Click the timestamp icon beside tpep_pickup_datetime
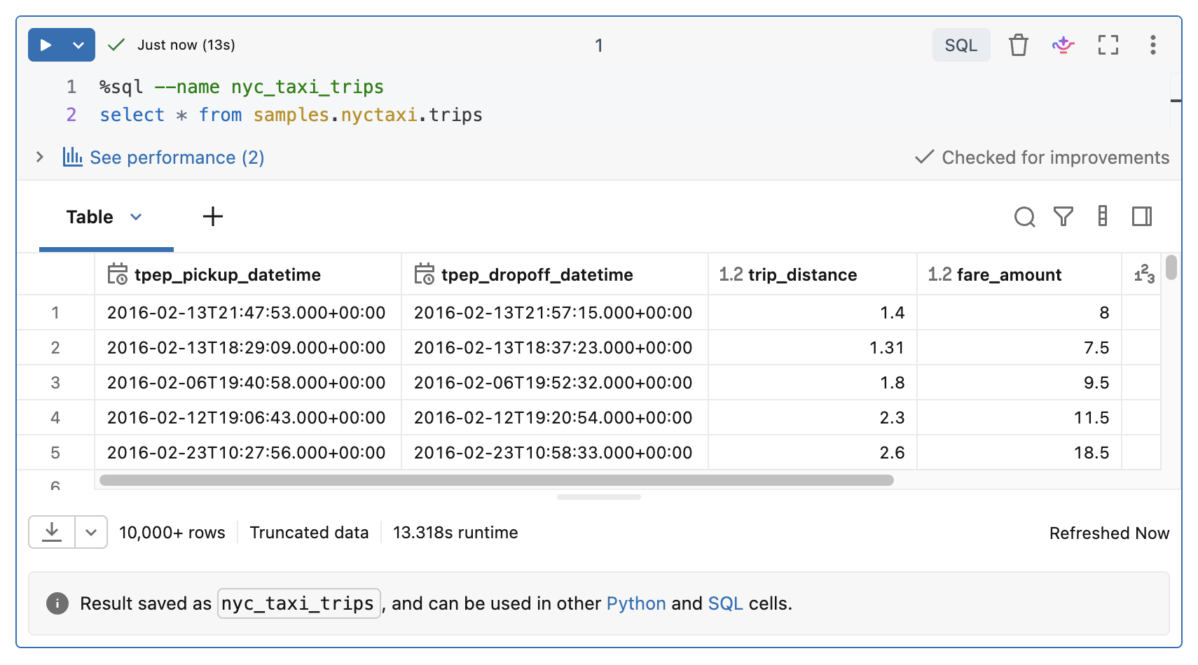 (x=118, y=274)
